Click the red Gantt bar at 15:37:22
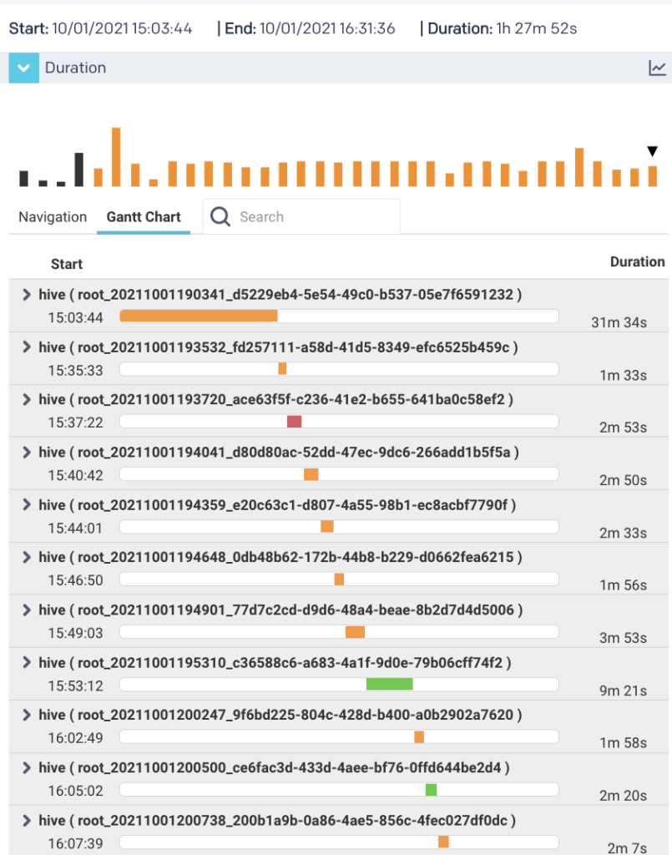 pos(295,422)
